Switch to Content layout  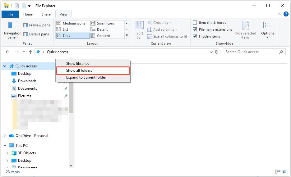[100, 36]
